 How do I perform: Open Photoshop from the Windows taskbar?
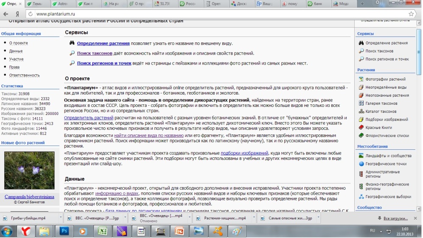tap(65, 231)
